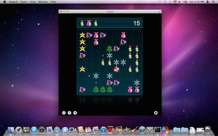Toggle the sound button at the window's bottom-left
218x136 pixels.
[x=64, y=113]
